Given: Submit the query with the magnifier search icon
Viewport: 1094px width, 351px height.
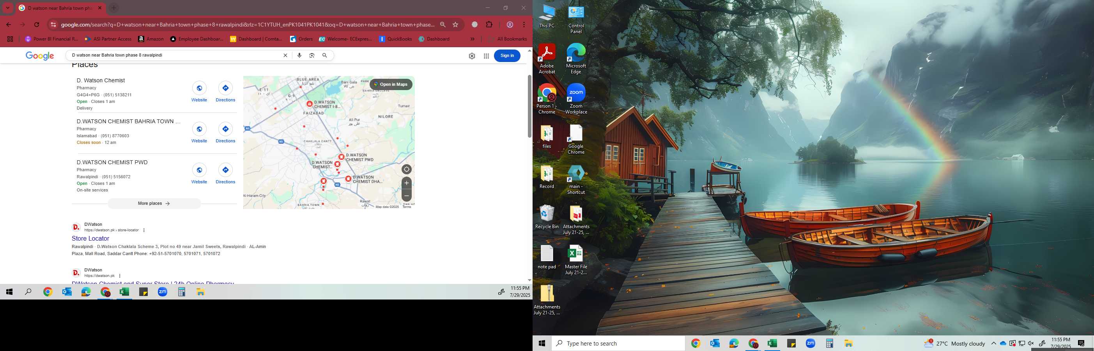Looking at the screenshot, I should (x=325, y=55).
